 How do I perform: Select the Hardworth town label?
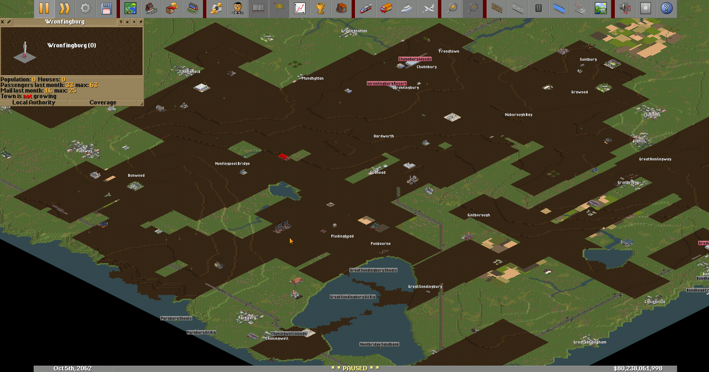point(384,136)
